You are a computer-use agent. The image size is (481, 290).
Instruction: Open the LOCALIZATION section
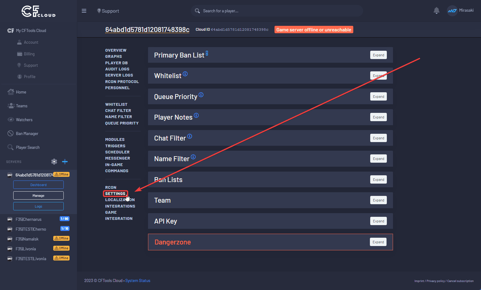pyautogui.click(x=120, y=200)
